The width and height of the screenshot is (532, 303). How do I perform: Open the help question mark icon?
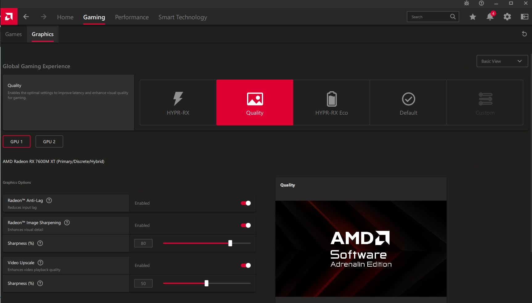(x=481, y=3)
